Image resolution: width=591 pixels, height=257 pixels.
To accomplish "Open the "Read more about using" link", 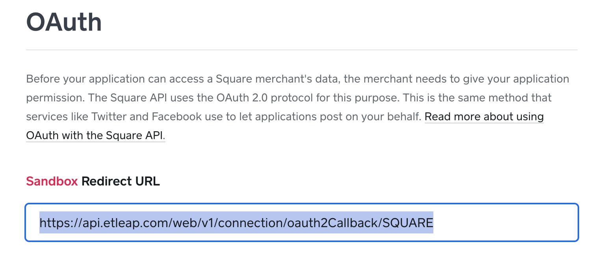I will click(x=484, y=117).
